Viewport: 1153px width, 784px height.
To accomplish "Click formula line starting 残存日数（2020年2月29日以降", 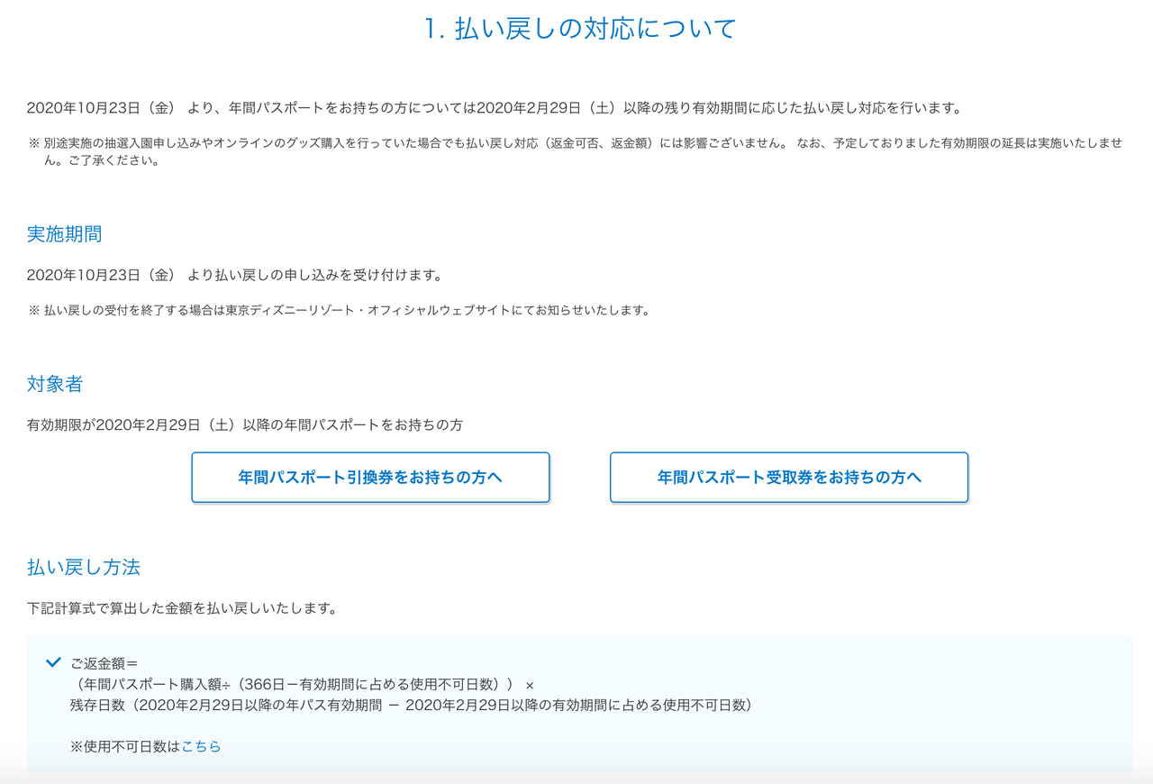I will coord(411,705).
